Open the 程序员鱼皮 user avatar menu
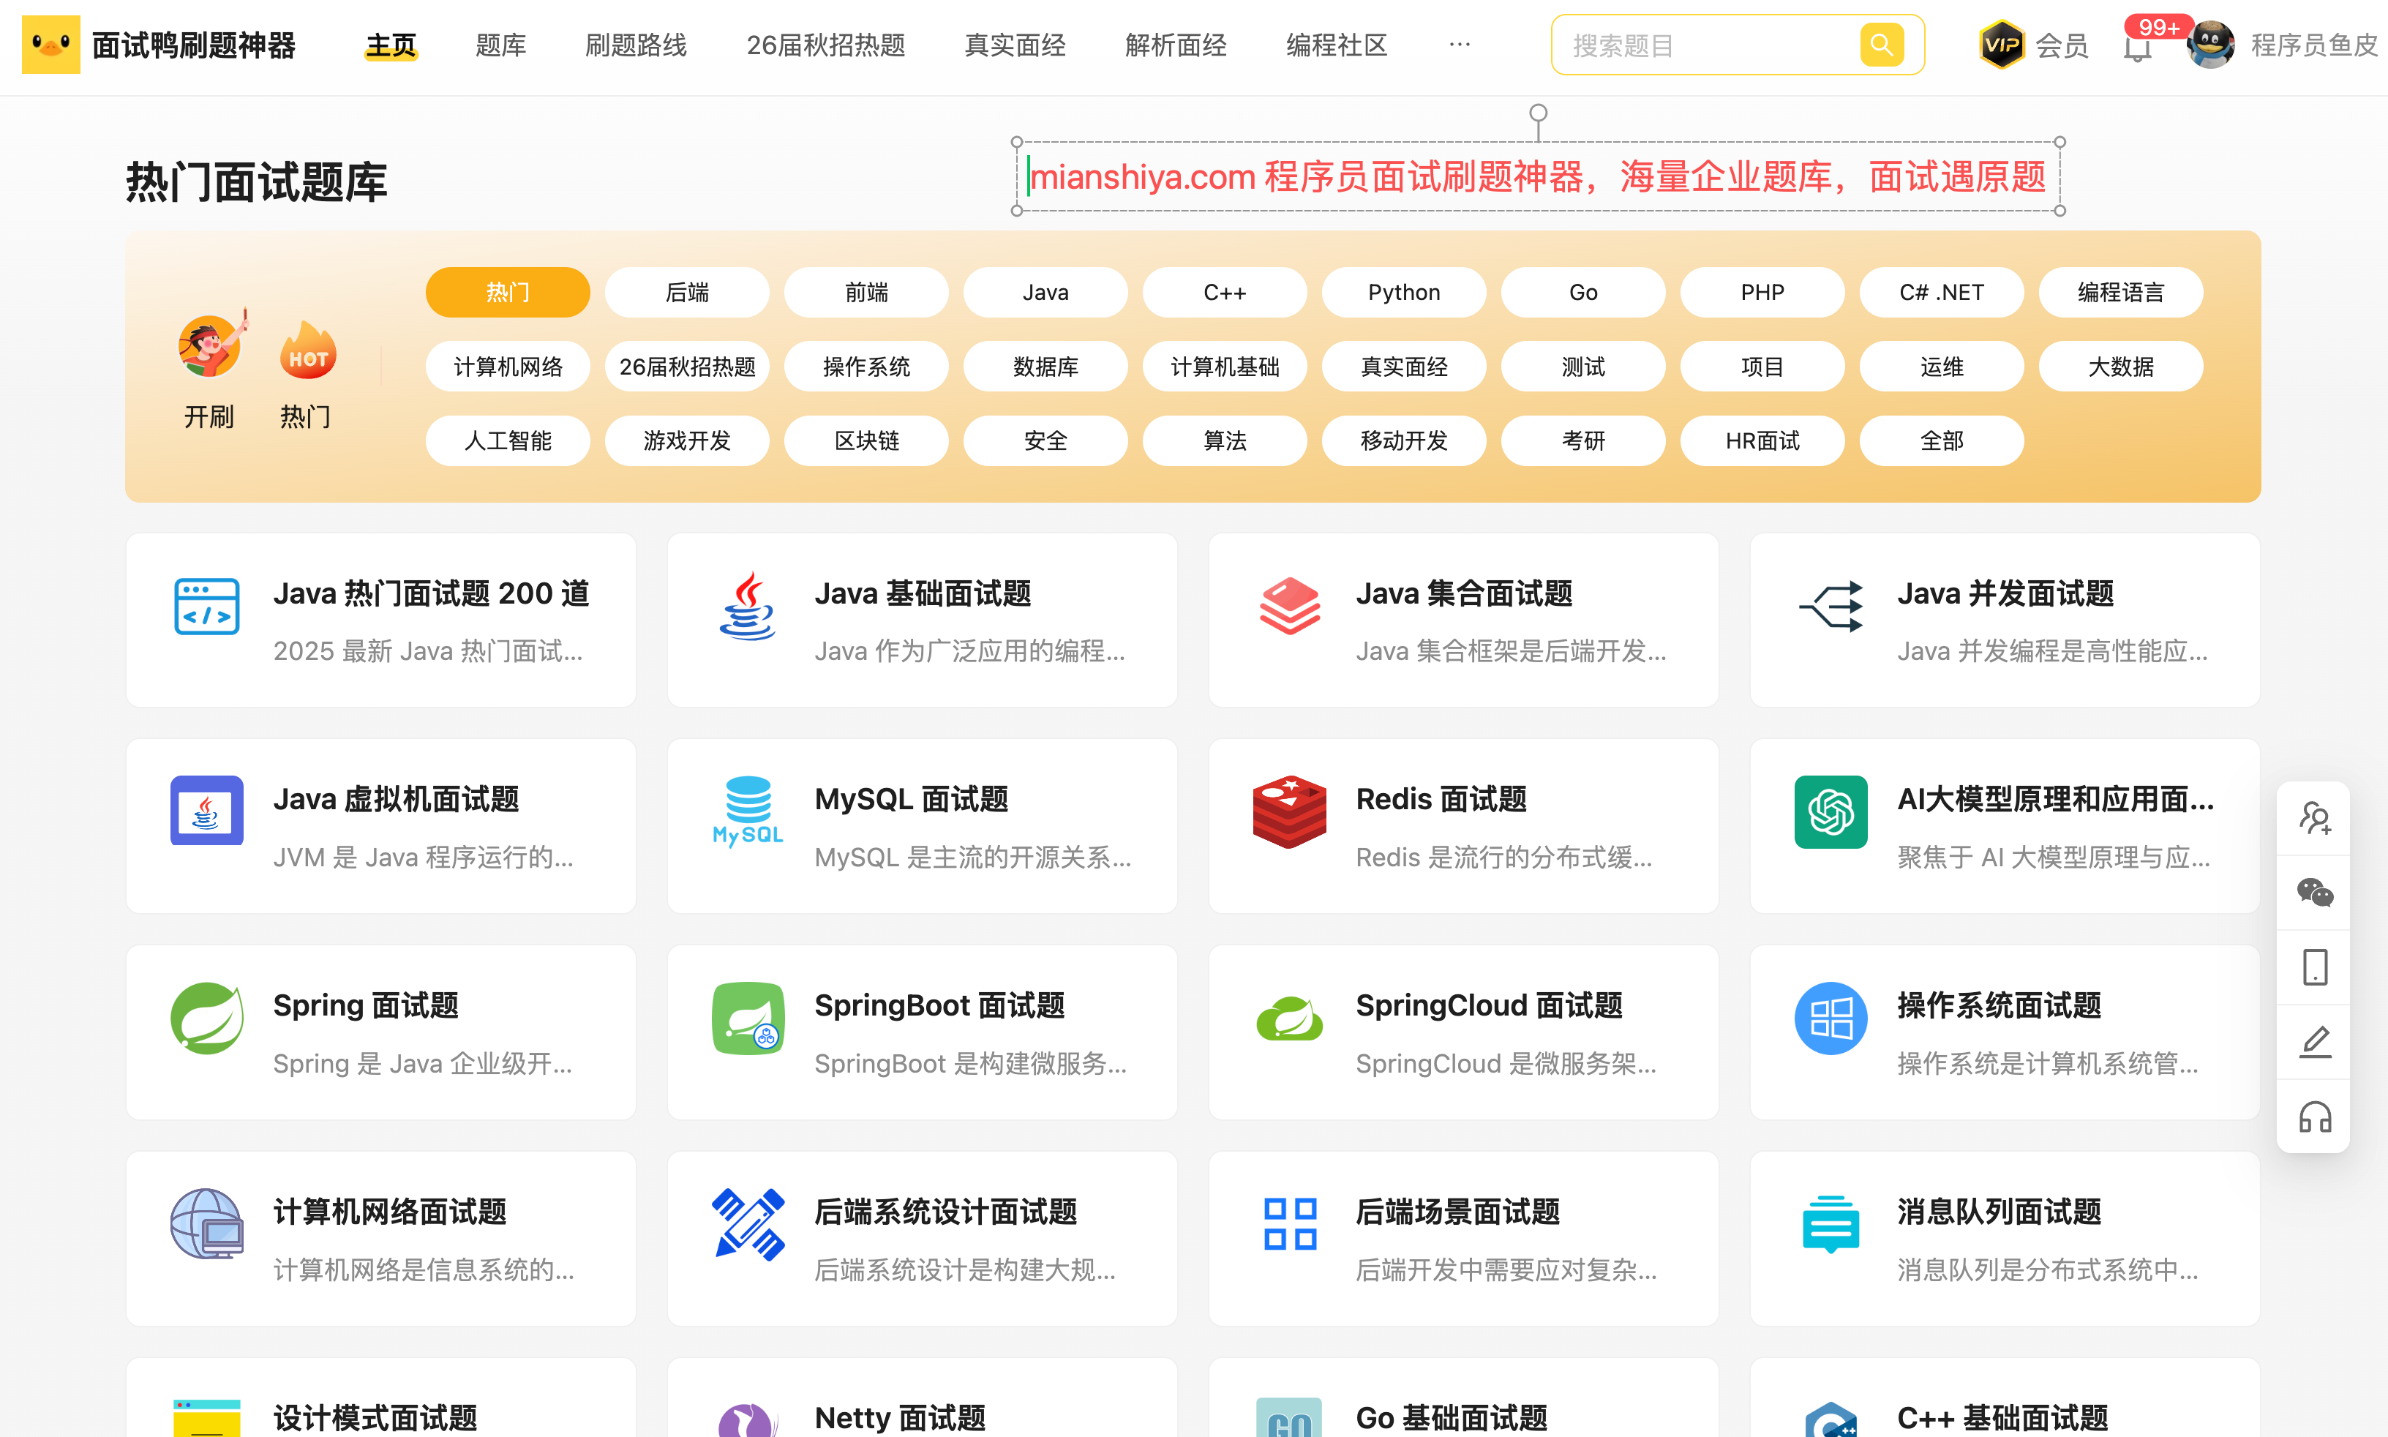Viewport: 2388px width, 1437px height. [x=2211, y=45]
